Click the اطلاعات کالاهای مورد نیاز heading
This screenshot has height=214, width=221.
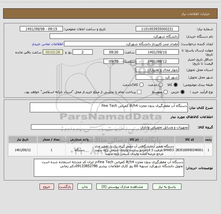coord(191,117)
